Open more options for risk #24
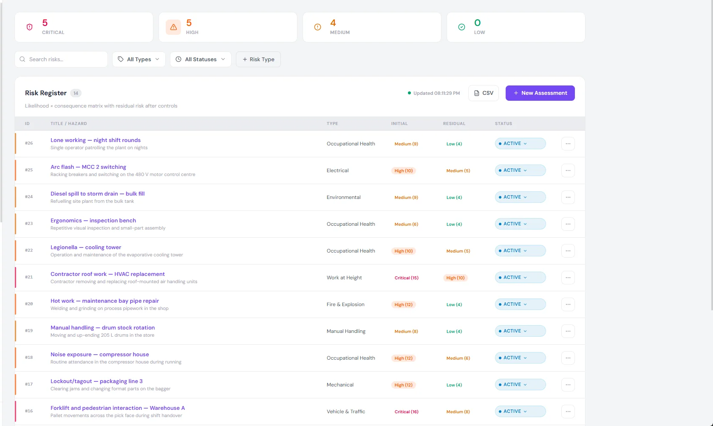713x426 pixels. pyautogui.click(x=568, y=197)
